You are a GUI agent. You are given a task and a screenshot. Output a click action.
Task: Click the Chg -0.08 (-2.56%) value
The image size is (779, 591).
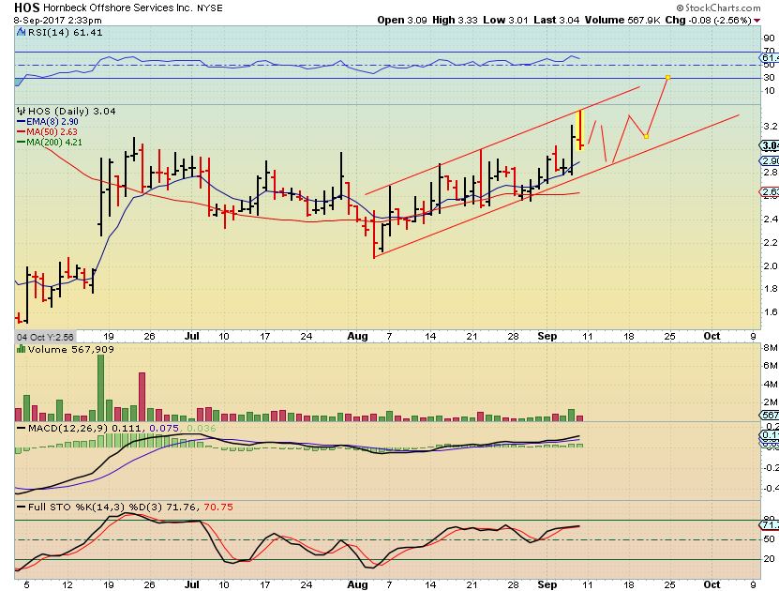(709, 20)
